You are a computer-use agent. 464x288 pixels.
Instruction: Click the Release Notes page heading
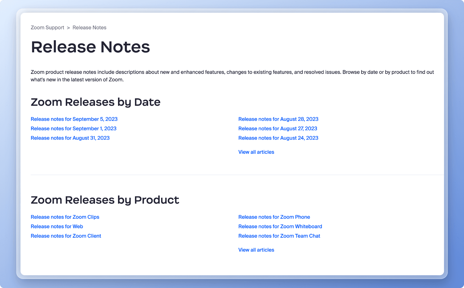[x=90, y=47]
